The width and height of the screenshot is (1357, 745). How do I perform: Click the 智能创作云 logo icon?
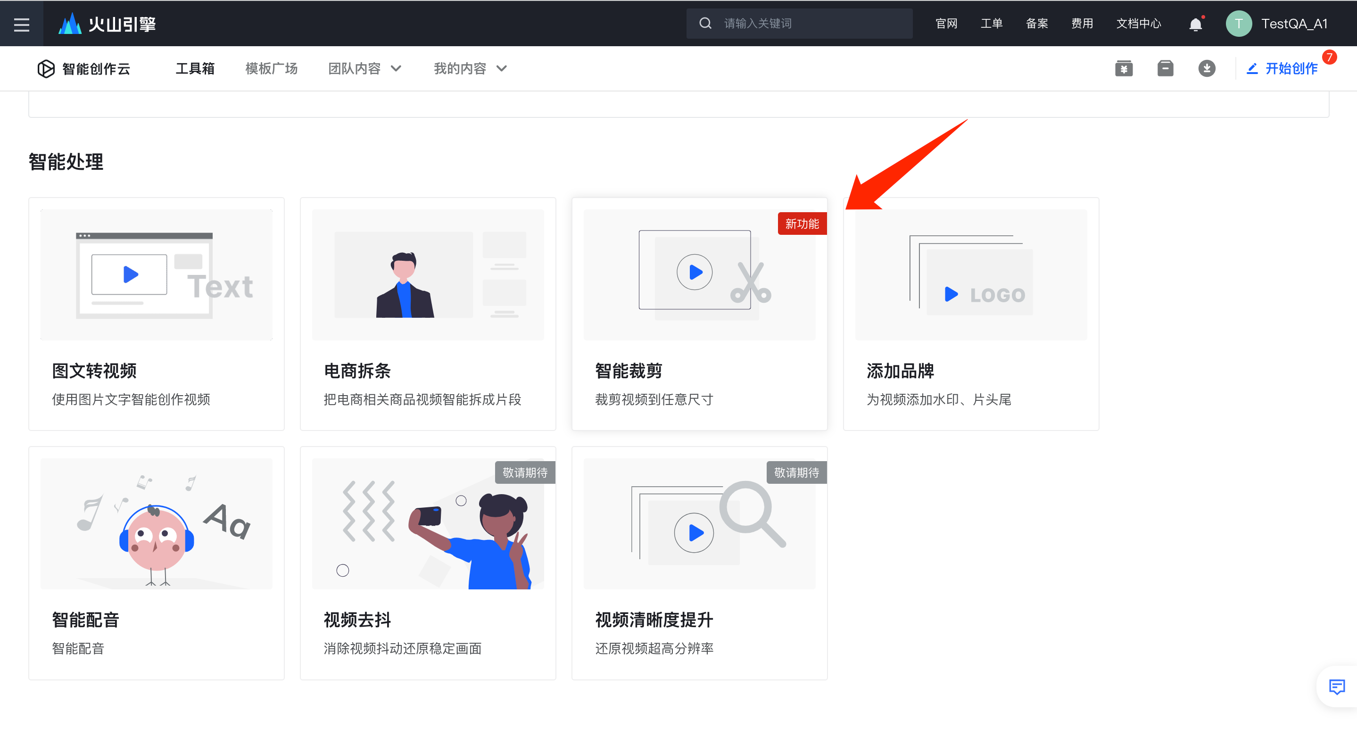[x=46, y=68]
